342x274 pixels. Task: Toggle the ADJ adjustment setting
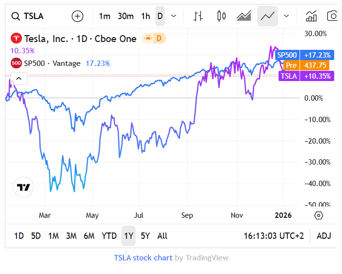tap(324, 236)
